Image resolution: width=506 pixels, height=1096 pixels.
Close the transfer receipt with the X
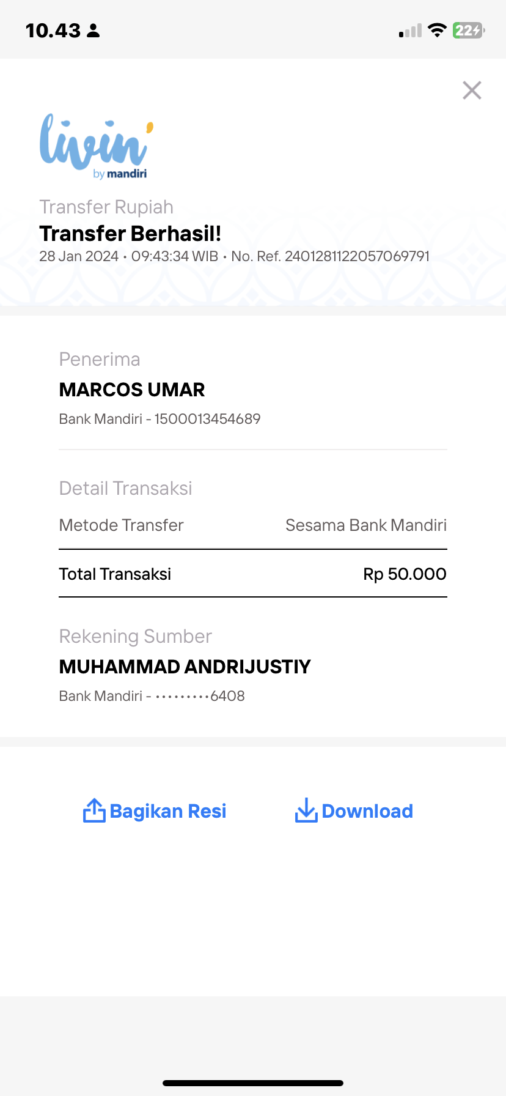click(472, 91)
